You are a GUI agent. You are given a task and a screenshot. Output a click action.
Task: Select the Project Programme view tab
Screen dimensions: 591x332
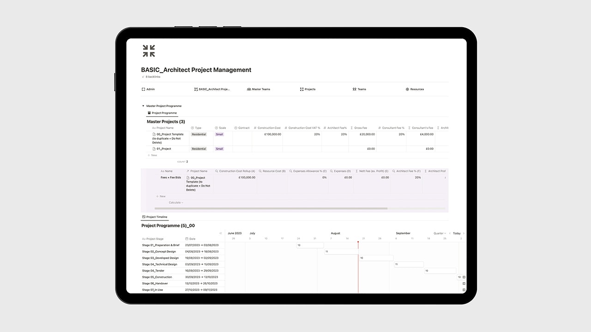(x=162, y=113)
